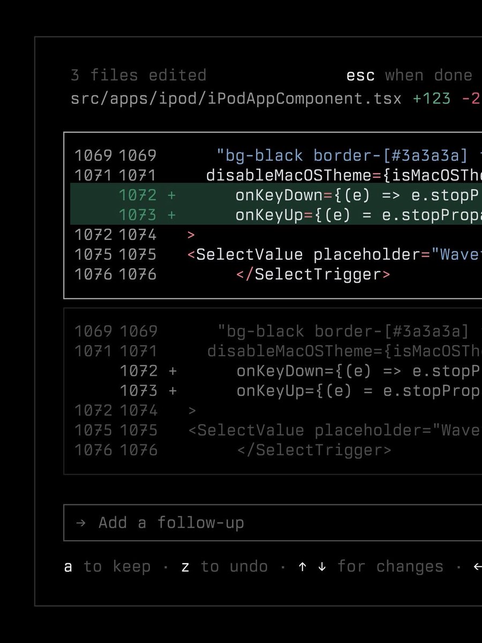Select added line 1072 onKeyDown in highlighted diff
482x643 pixels.
tap(276, 195)
